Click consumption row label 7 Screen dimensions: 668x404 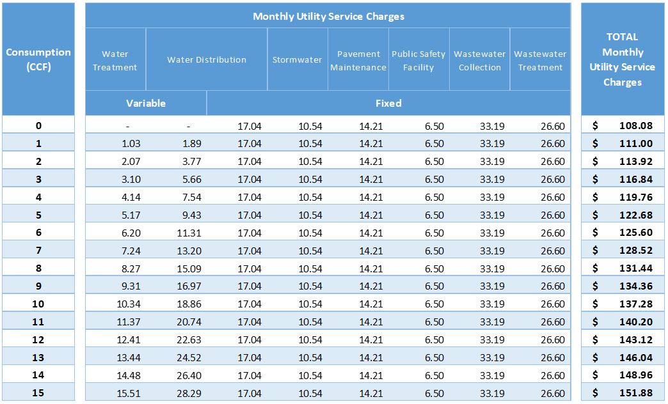(x=38, y=251)
